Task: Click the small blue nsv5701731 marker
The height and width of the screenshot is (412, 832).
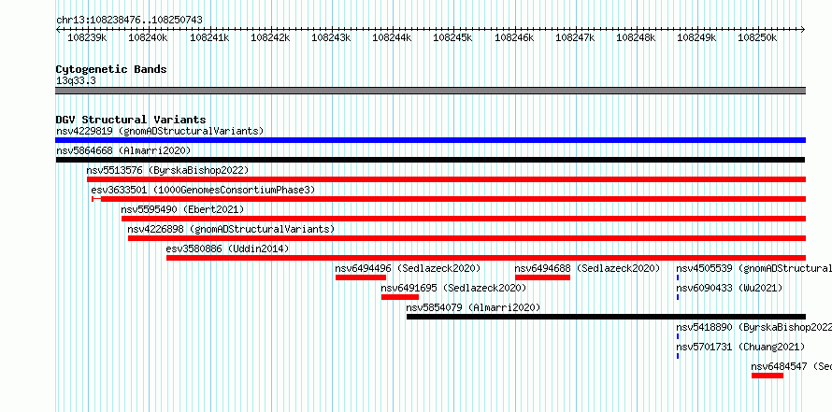Action: coord(678,356)
